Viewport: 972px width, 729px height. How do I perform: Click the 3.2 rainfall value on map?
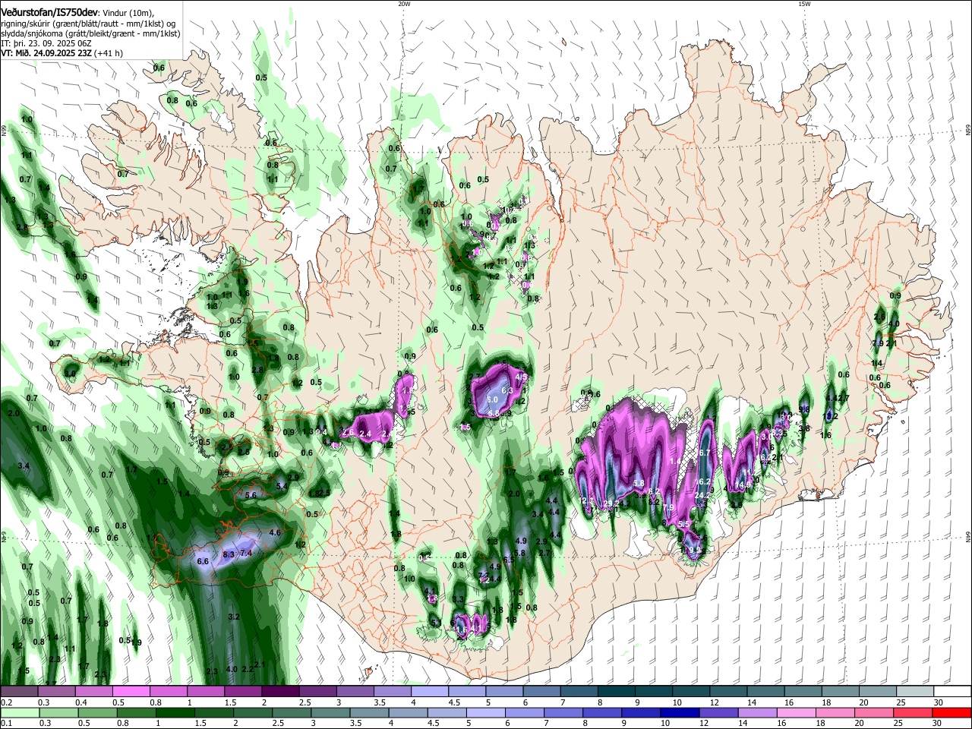tap(234, 617)
